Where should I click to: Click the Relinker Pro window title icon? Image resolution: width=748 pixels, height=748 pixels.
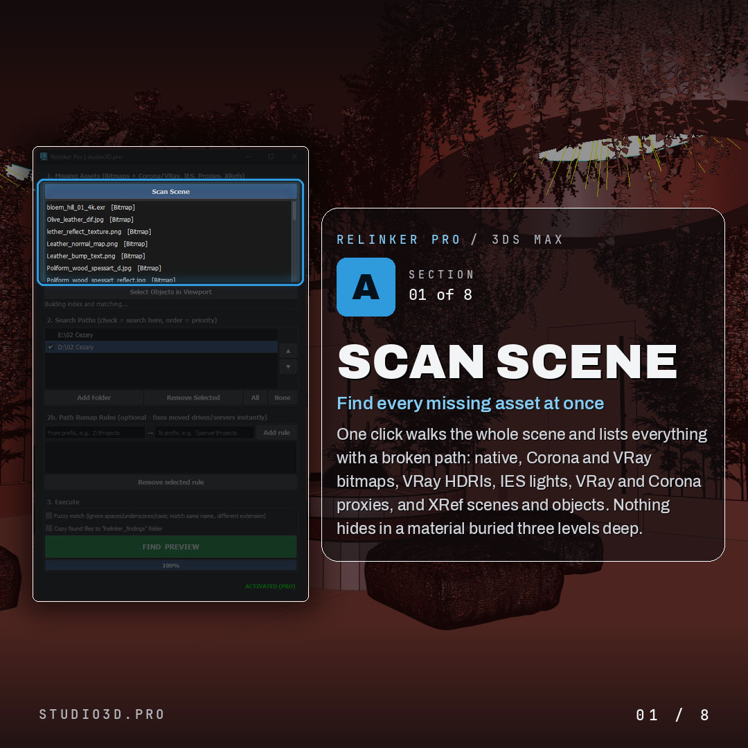click(x=44, y=157)
